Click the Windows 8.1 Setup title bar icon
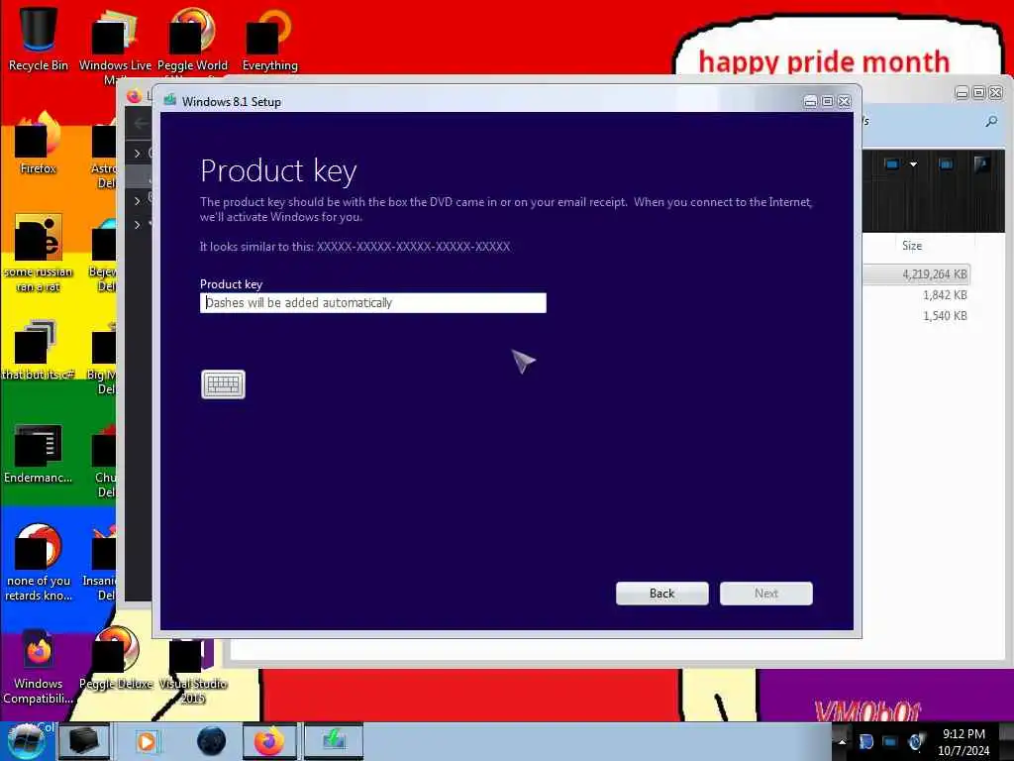 point(170,100)
